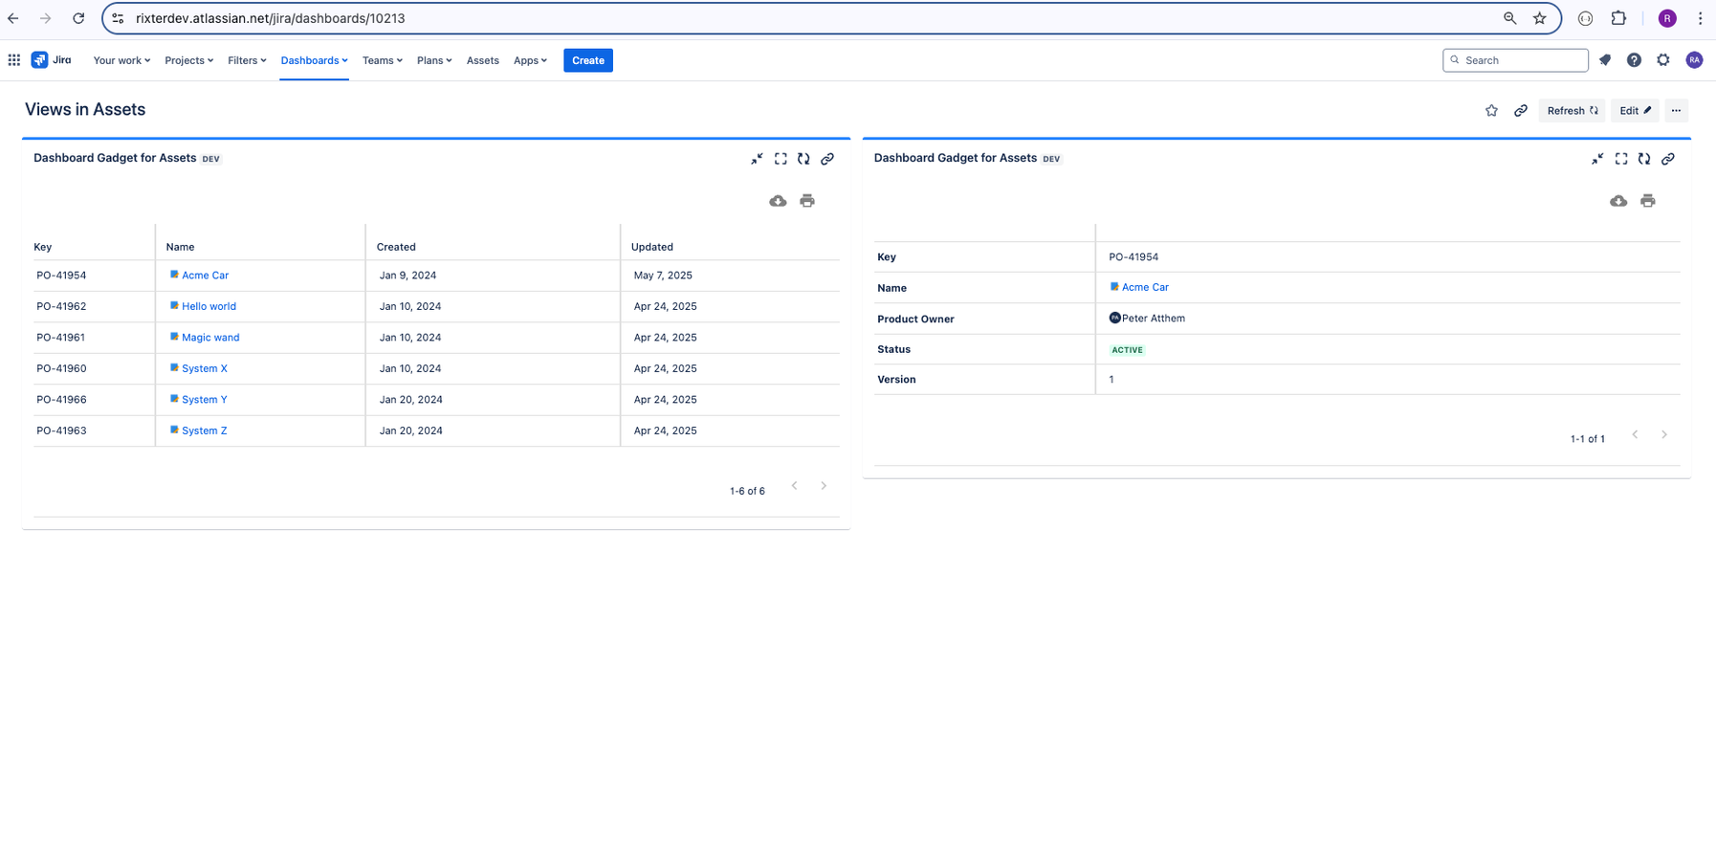Expand the Projects dropdown

[x=188, y=60]
